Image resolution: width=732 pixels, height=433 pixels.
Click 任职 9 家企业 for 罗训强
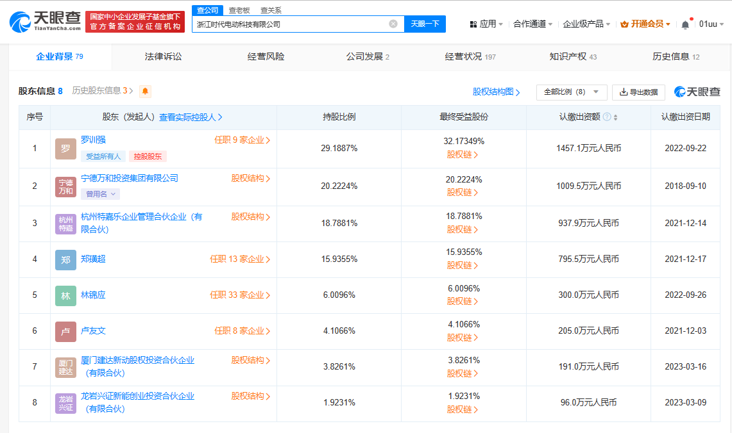243,140
